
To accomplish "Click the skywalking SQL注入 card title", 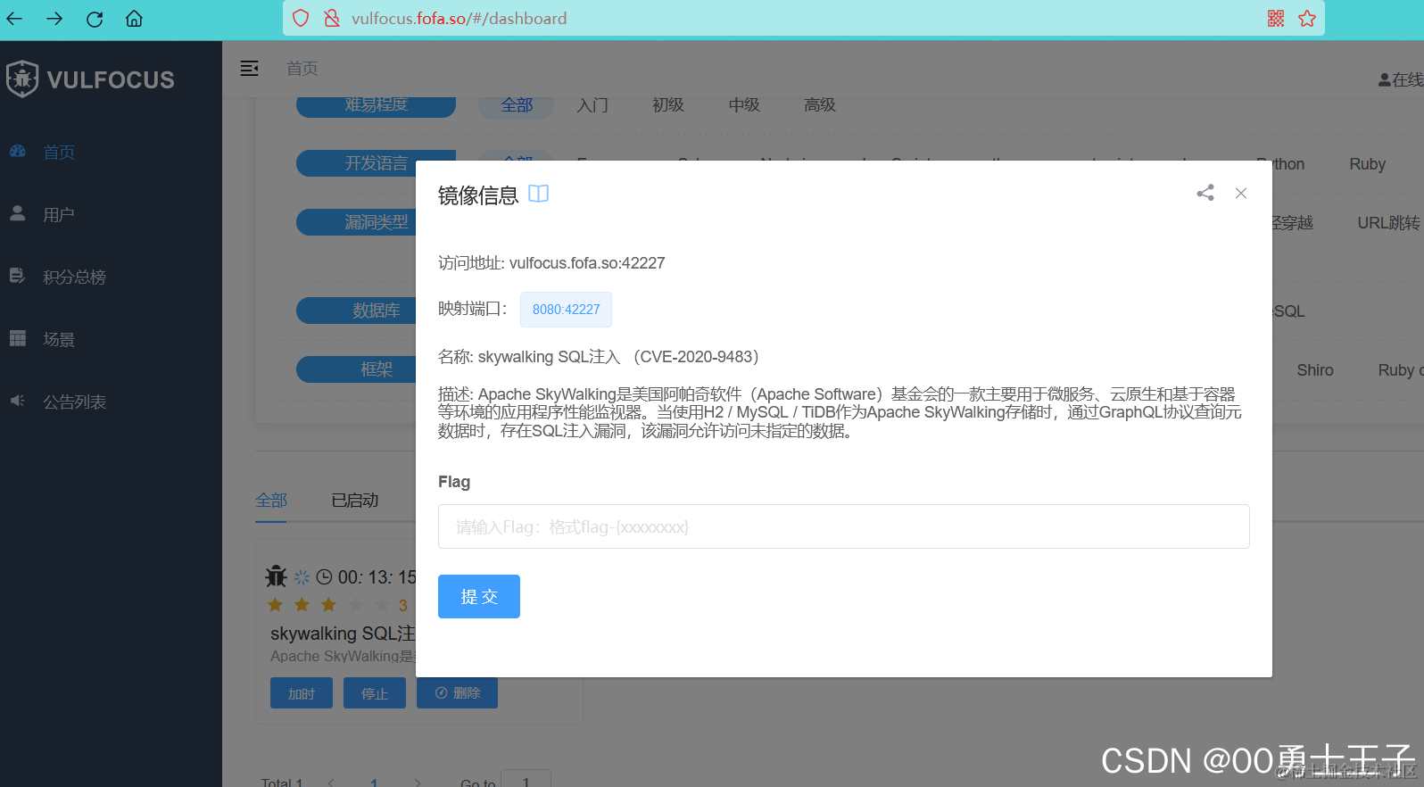I will 343,634.
